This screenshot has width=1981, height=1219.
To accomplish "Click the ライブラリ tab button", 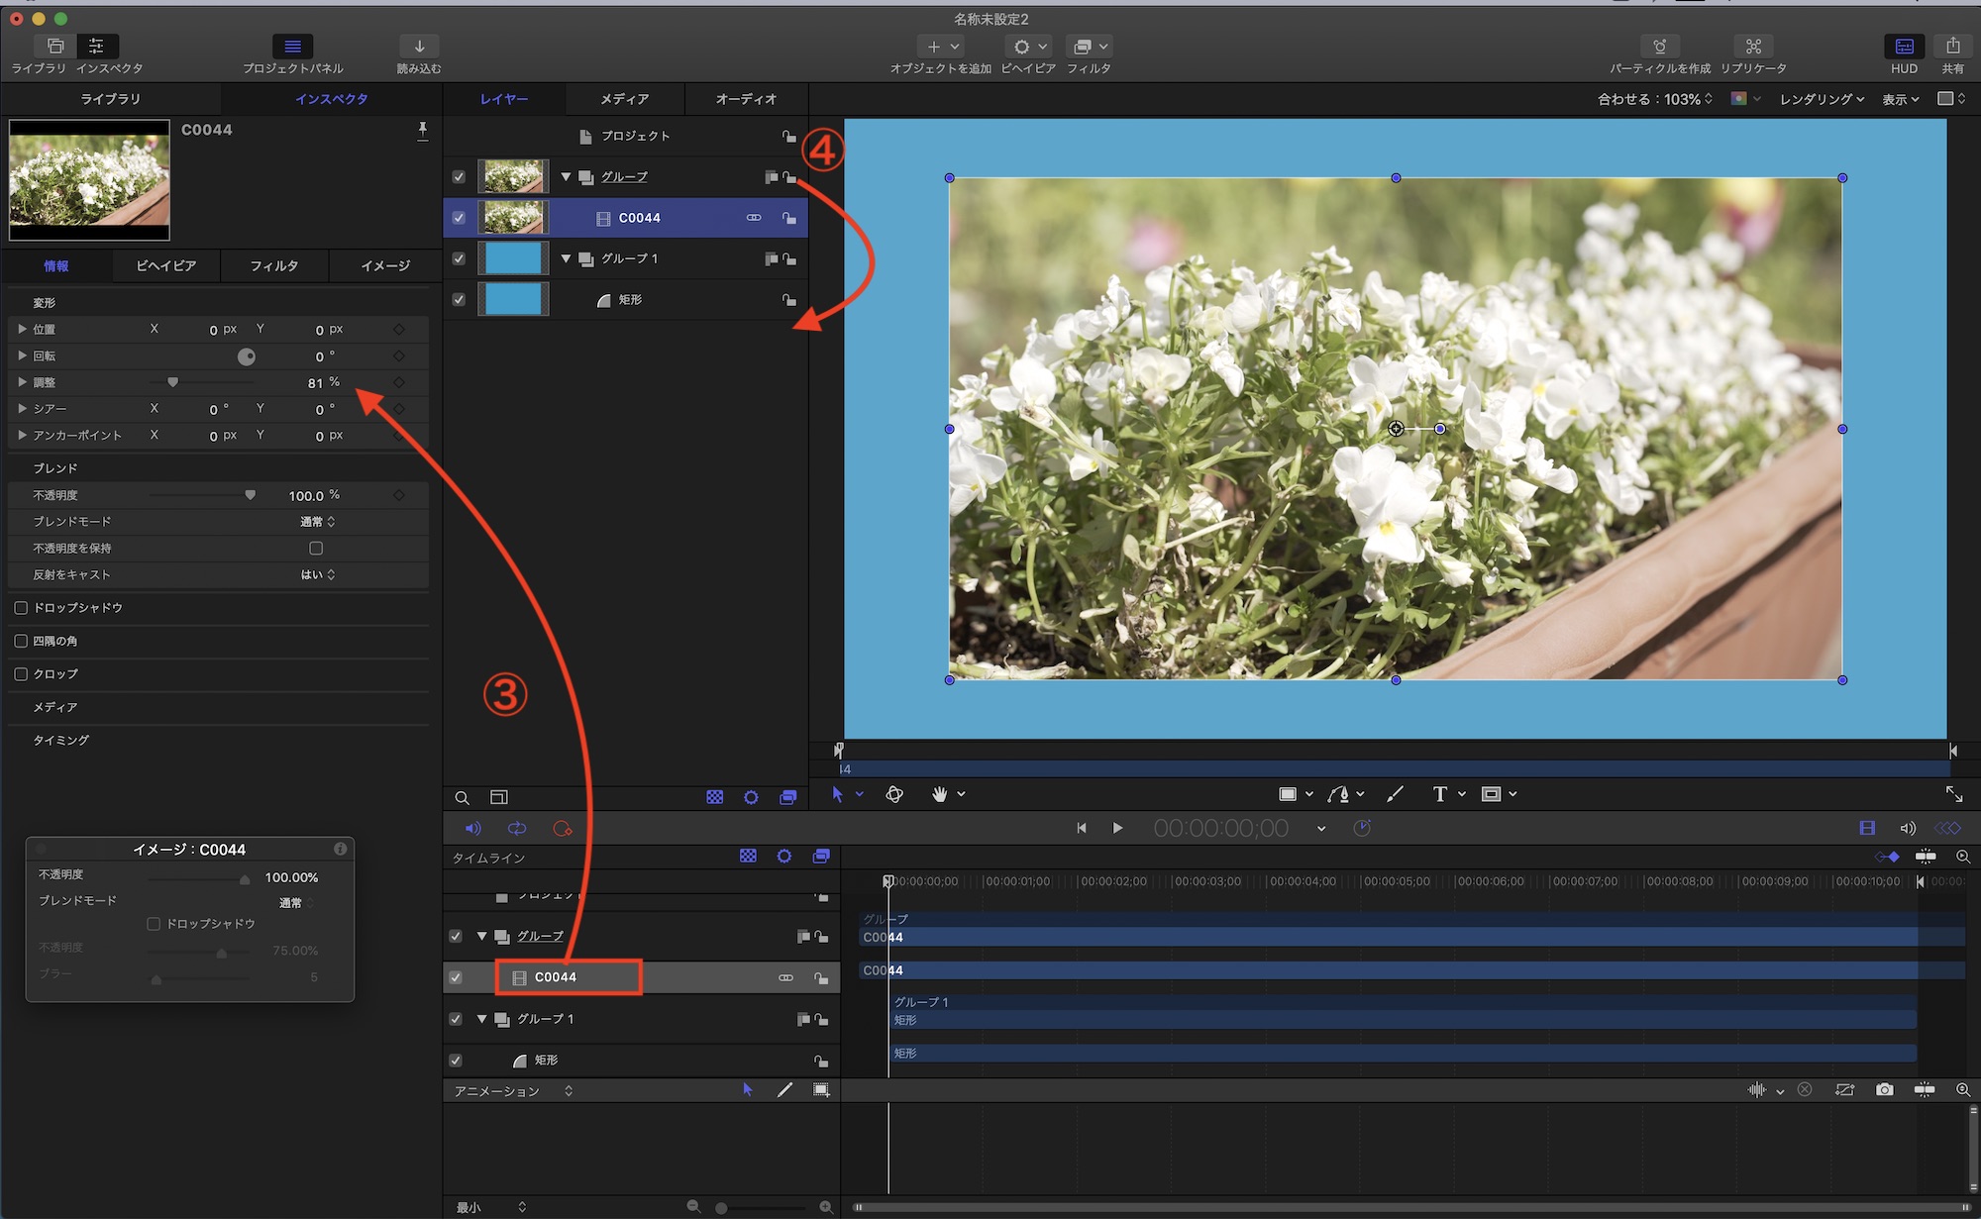I will tap(110, 99).
